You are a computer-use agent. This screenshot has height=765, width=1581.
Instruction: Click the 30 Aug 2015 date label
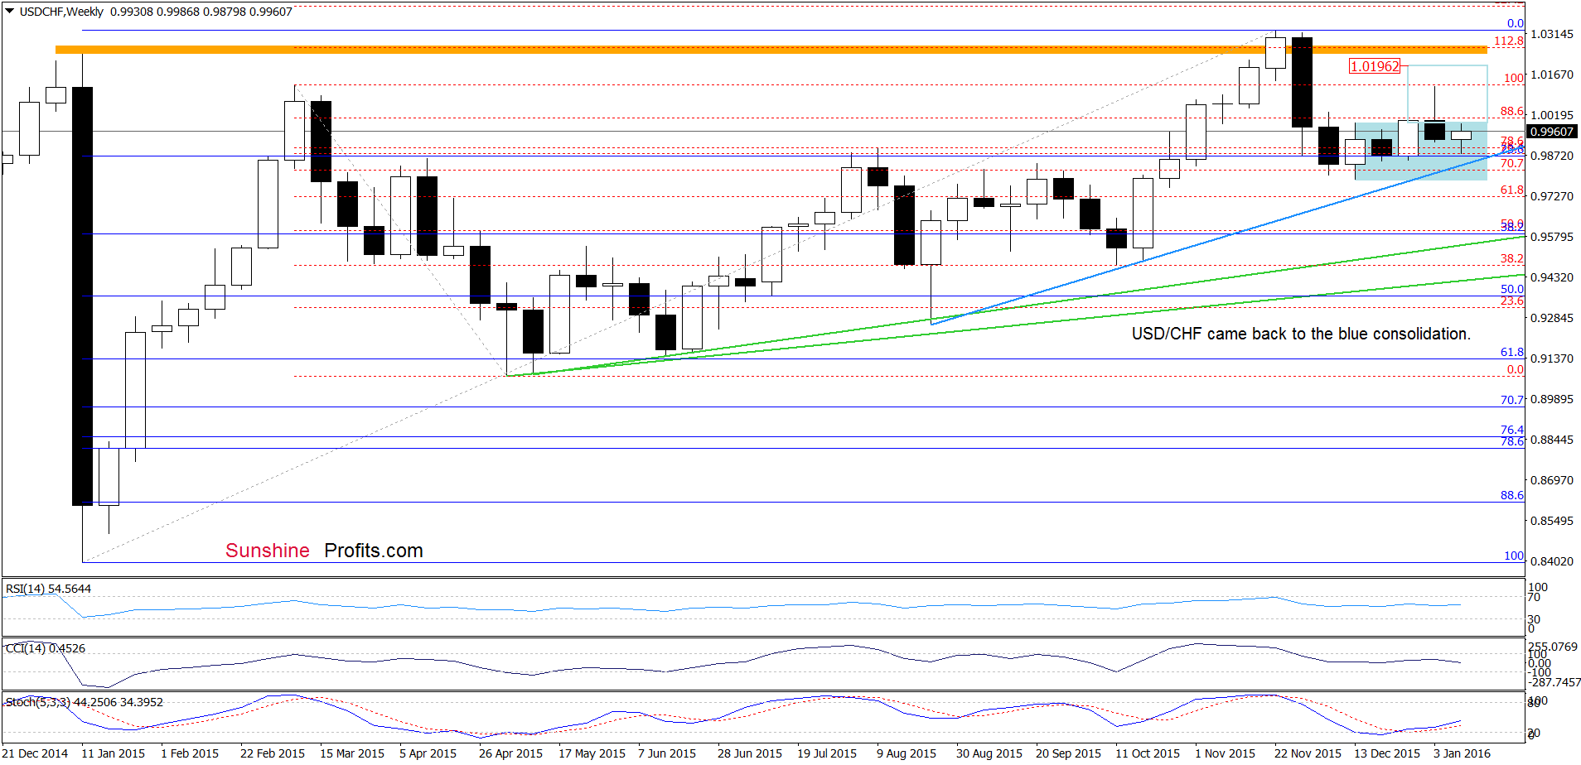click(989, 753)
